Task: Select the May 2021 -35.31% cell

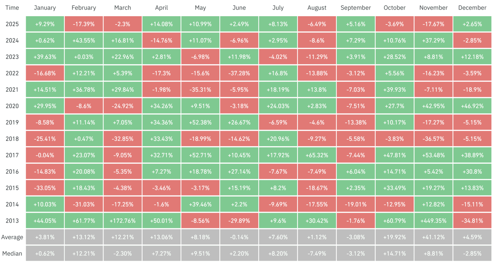Action: point(200,90)
